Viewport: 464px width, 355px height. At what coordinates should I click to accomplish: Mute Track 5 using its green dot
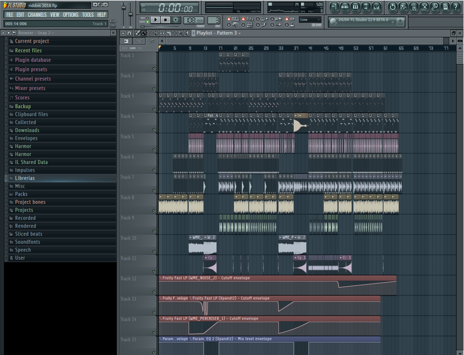click(x=154, y=150)
